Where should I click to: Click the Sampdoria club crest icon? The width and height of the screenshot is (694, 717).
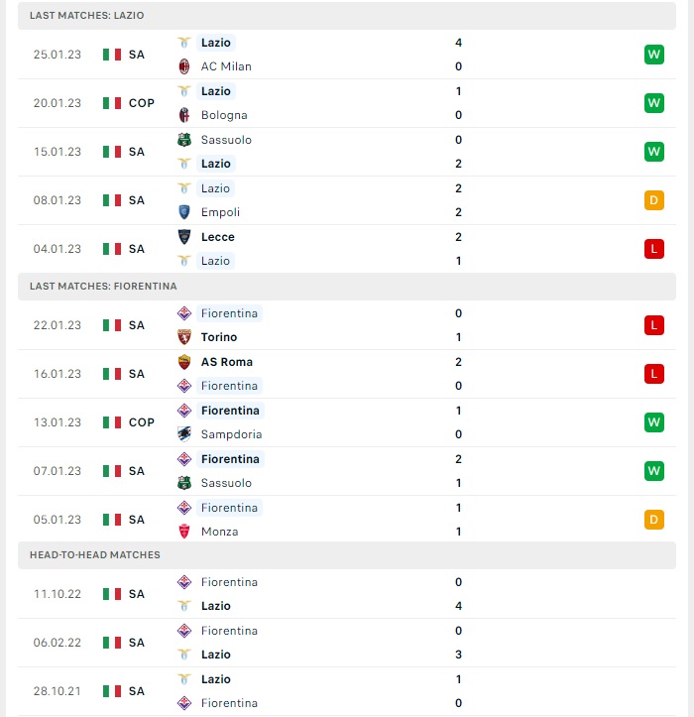click(x=184, y=434)
